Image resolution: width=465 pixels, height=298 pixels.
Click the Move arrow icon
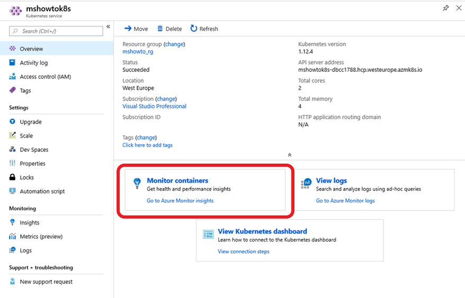pyautogui.click(x=128, y=29)
